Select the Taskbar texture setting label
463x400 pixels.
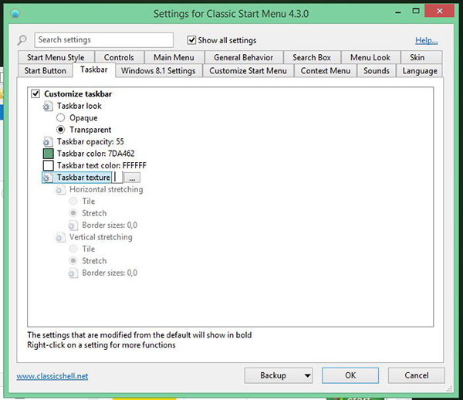83,178
